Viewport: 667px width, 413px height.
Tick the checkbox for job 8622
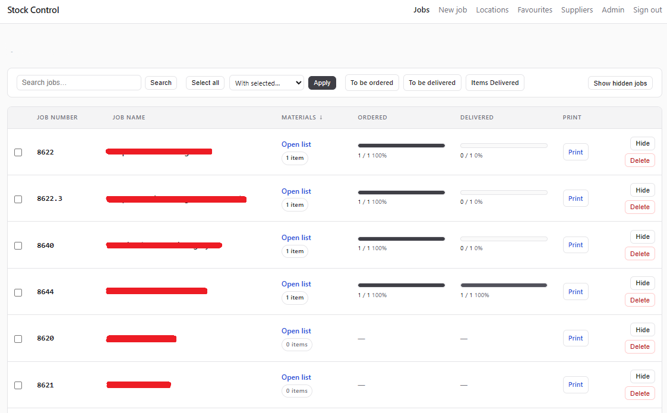pyautogui.click(x=18, y=153)
